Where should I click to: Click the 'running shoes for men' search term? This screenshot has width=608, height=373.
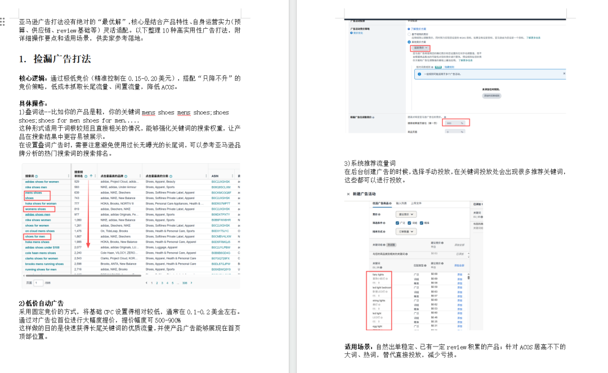41,269
